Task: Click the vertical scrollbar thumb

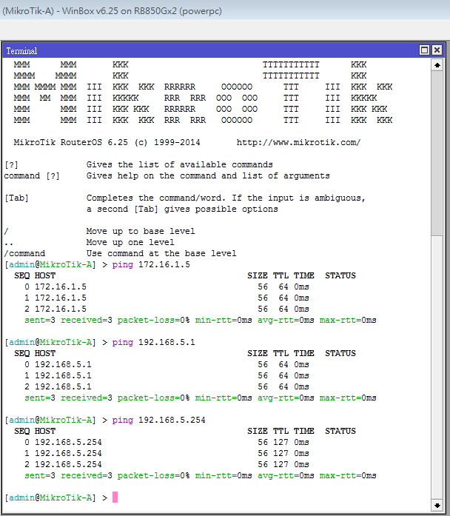Action: 437,153
